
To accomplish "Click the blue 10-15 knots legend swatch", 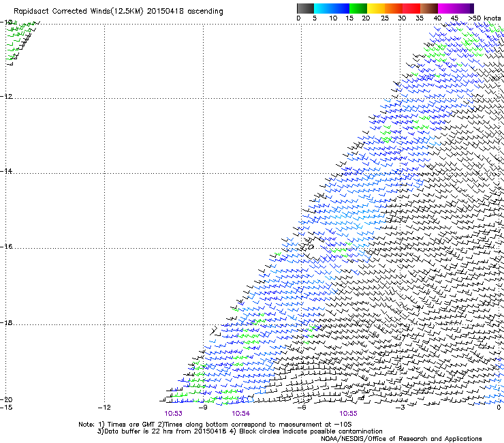I will click(x=341, y=8).
